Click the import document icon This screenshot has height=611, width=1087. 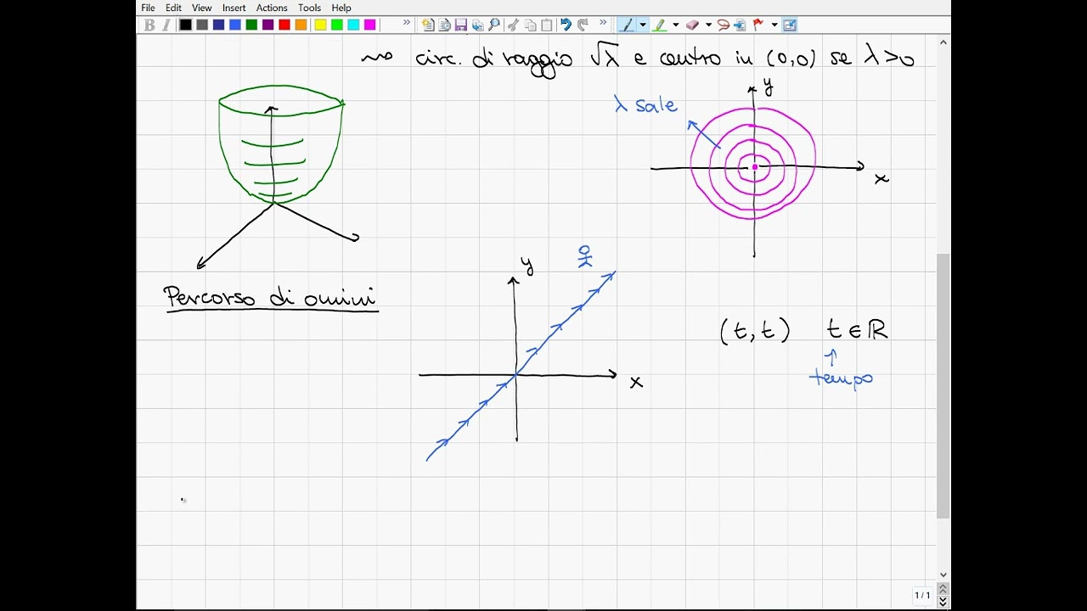[x=444, y=25]
